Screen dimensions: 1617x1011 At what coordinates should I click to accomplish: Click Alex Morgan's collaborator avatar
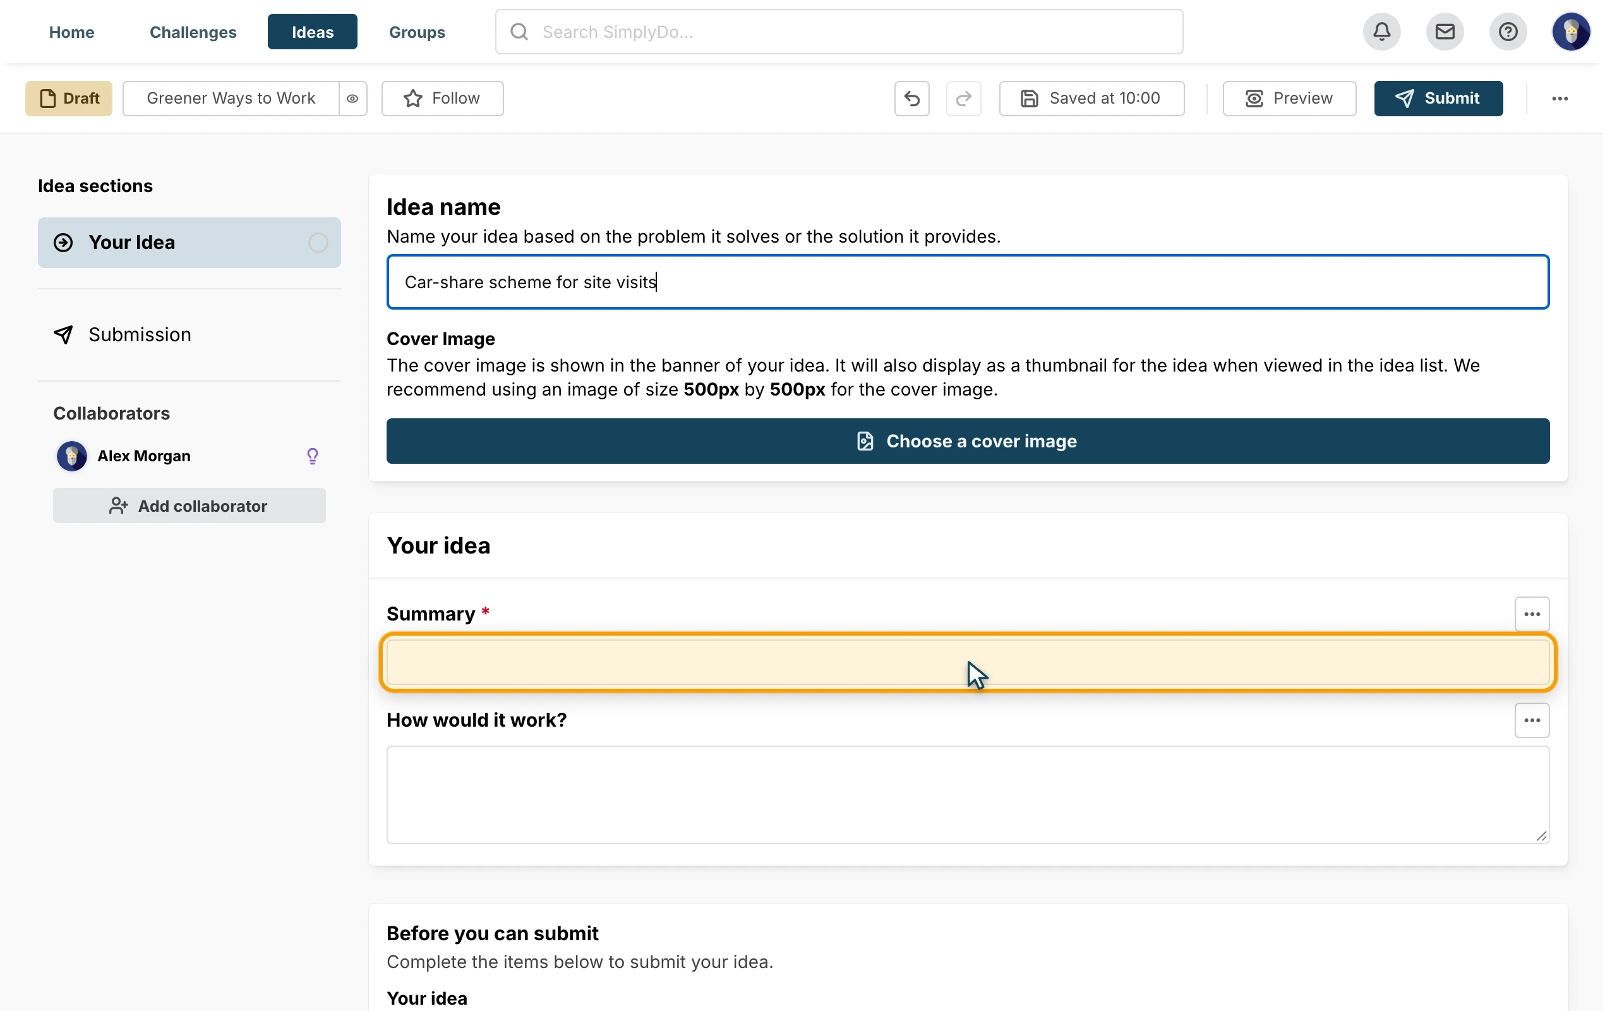pos(71,456)
